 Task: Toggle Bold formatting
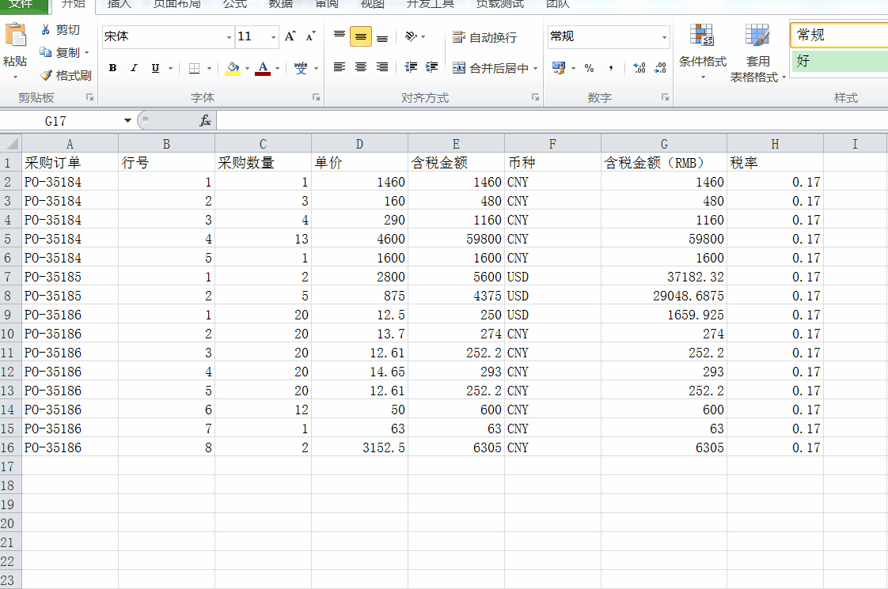(112, 68)
